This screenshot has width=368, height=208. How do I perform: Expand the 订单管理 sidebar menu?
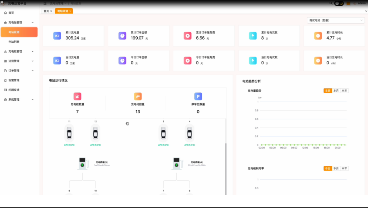[x=19, y=71]
